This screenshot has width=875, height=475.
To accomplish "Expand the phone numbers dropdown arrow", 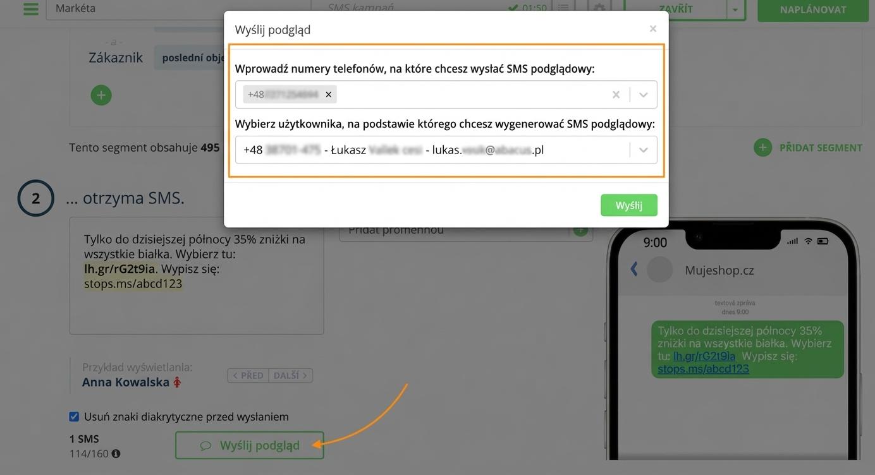I will (x=644, y=94).
